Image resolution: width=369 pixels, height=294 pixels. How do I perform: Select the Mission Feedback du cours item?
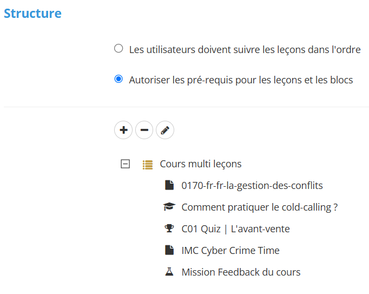[x=241, y=272]
